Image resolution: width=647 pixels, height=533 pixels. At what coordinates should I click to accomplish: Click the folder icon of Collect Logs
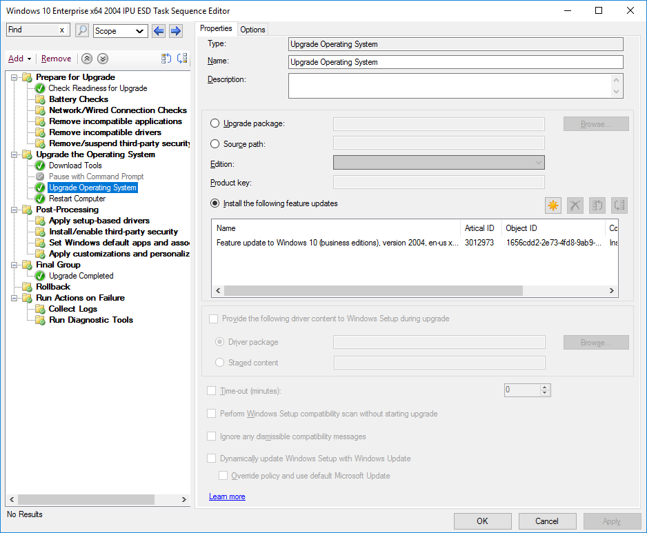click(x=40, y=309)
